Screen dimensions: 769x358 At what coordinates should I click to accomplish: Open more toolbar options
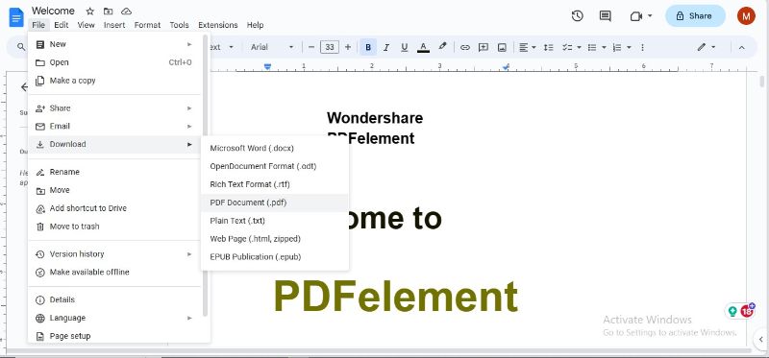point(642,47)
